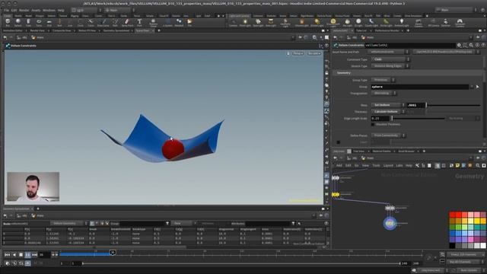Stop the timeline playback
The image size is (487, 274).
point(21,255)
